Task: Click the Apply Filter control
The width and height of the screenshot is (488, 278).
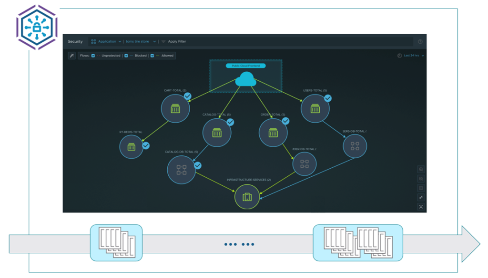Action: [x=176, y=41]
